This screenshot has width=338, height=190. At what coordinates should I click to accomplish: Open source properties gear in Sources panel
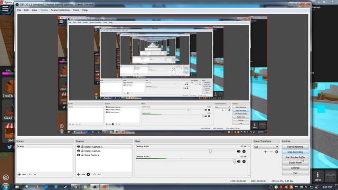click(x=88, y=174)
